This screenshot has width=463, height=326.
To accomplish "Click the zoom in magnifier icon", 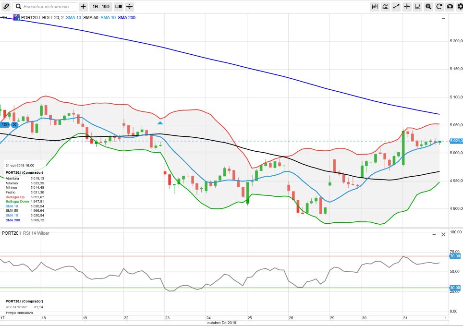I will click(x=428, y=7).
